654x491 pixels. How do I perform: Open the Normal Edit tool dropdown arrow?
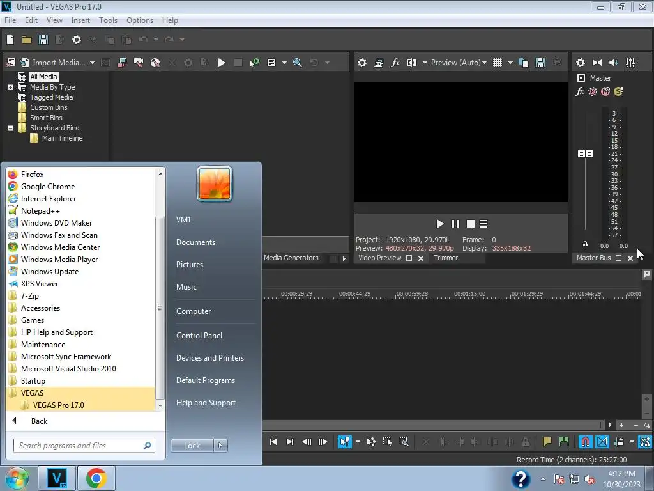(x=358, y=442)
